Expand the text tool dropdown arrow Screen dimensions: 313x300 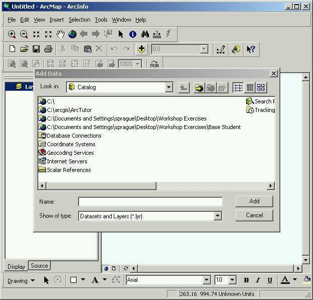(x=105, y=280)
